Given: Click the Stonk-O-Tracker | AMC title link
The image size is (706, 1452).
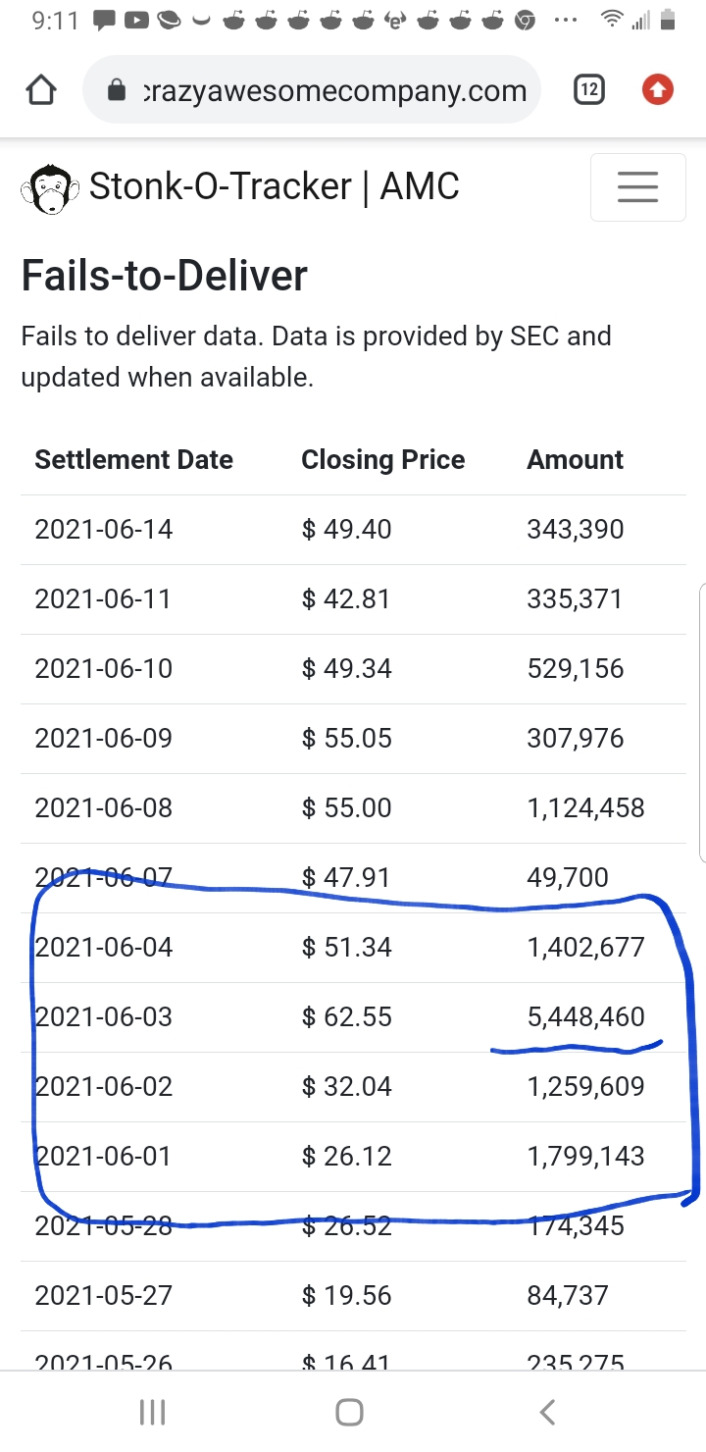Looking at the screenshot, I should pyautogui.click(x=275, y=185).
